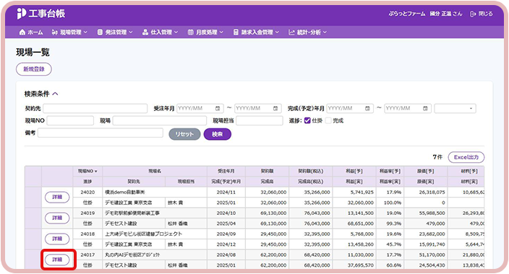The height and width of the screenshot is (274, 509).
Task: Click the 工事台帳 logo icon
Action: (21, 14)
